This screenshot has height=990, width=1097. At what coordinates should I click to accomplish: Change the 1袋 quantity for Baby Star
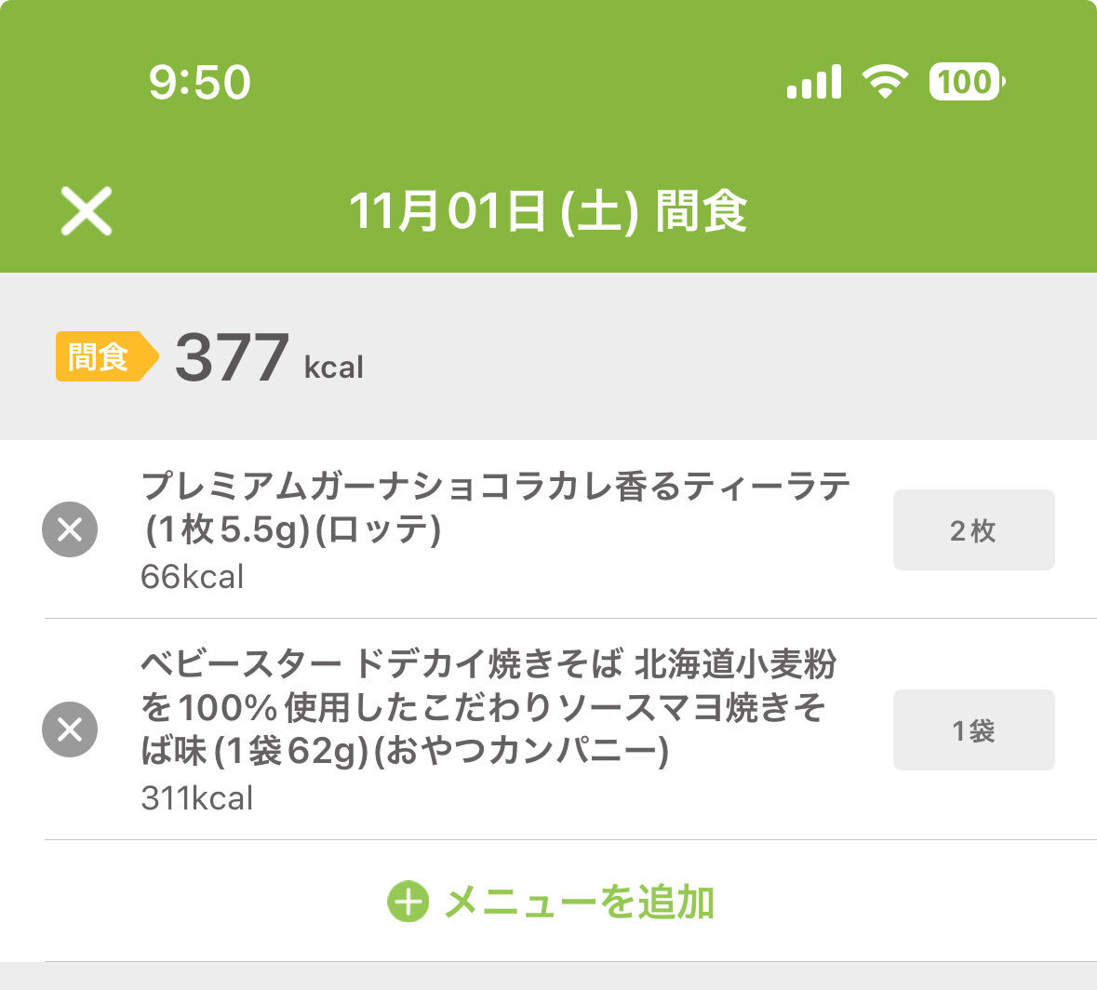pos(973,730)
